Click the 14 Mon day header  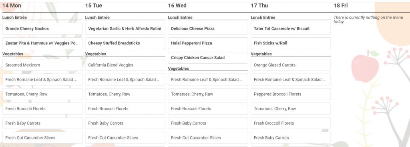[12, 6]
